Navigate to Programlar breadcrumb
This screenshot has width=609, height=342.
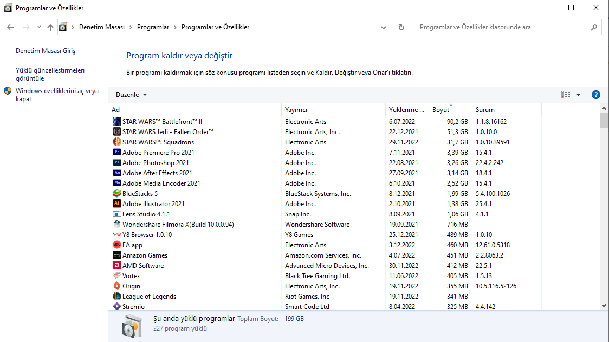[x=153, y=27]
